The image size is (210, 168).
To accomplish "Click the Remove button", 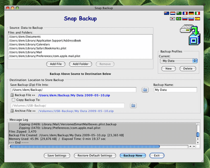I will point(105,64).
